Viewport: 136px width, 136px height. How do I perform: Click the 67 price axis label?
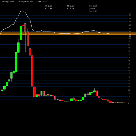129,61
